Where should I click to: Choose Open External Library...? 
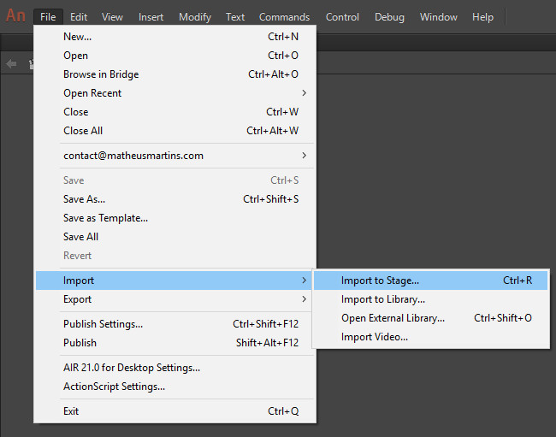(x=431, y=318)
